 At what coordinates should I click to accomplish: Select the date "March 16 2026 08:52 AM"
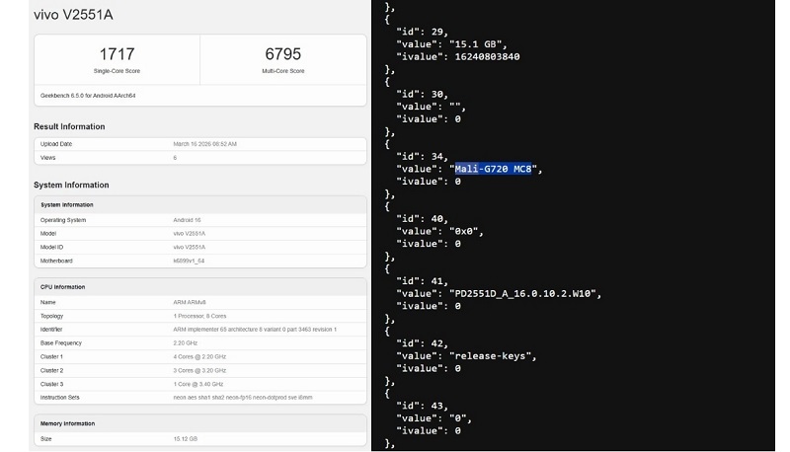click(205, 144)
